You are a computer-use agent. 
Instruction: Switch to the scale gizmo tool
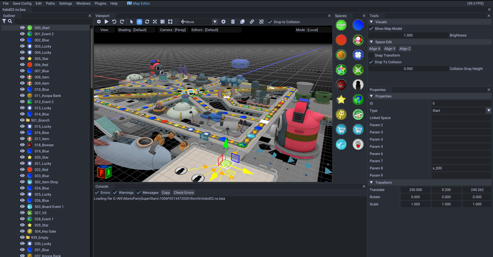click(155, 22)
